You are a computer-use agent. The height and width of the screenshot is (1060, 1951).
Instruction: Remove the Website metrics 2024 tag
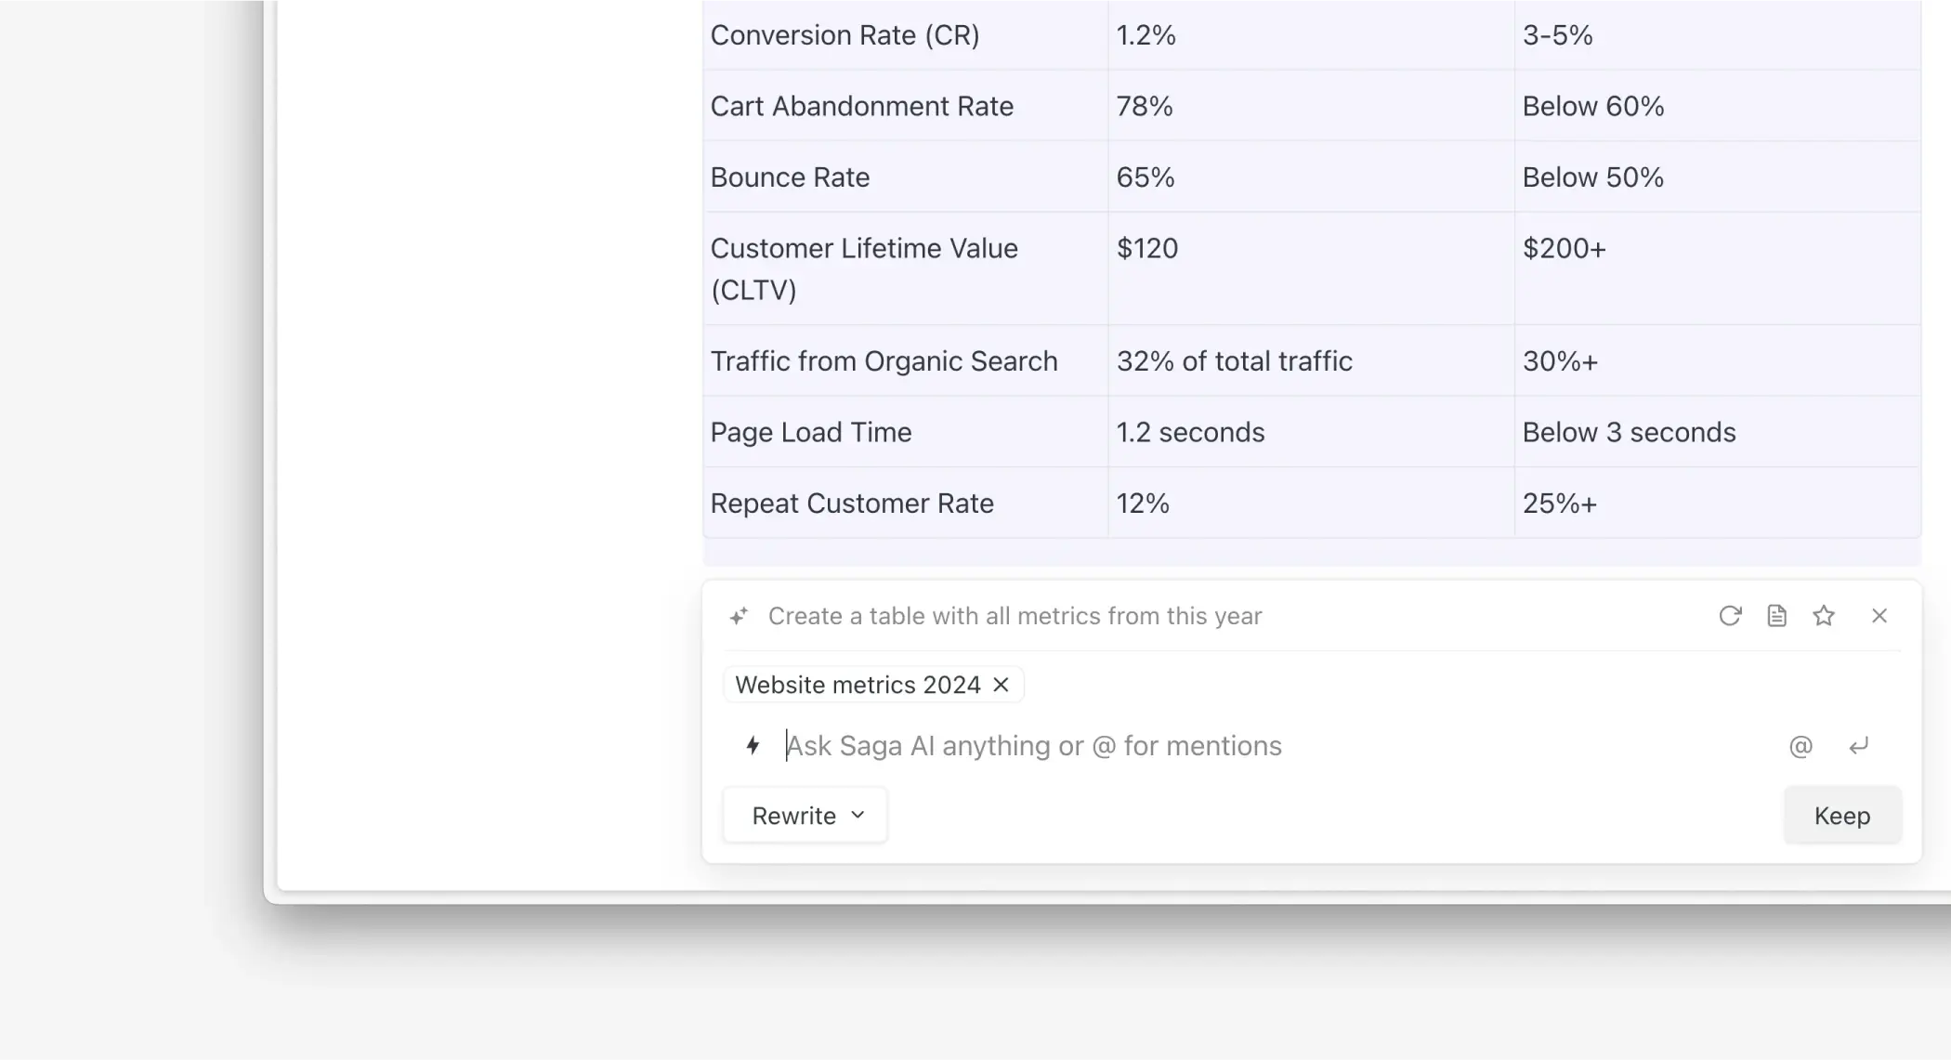click(1001, 685)
